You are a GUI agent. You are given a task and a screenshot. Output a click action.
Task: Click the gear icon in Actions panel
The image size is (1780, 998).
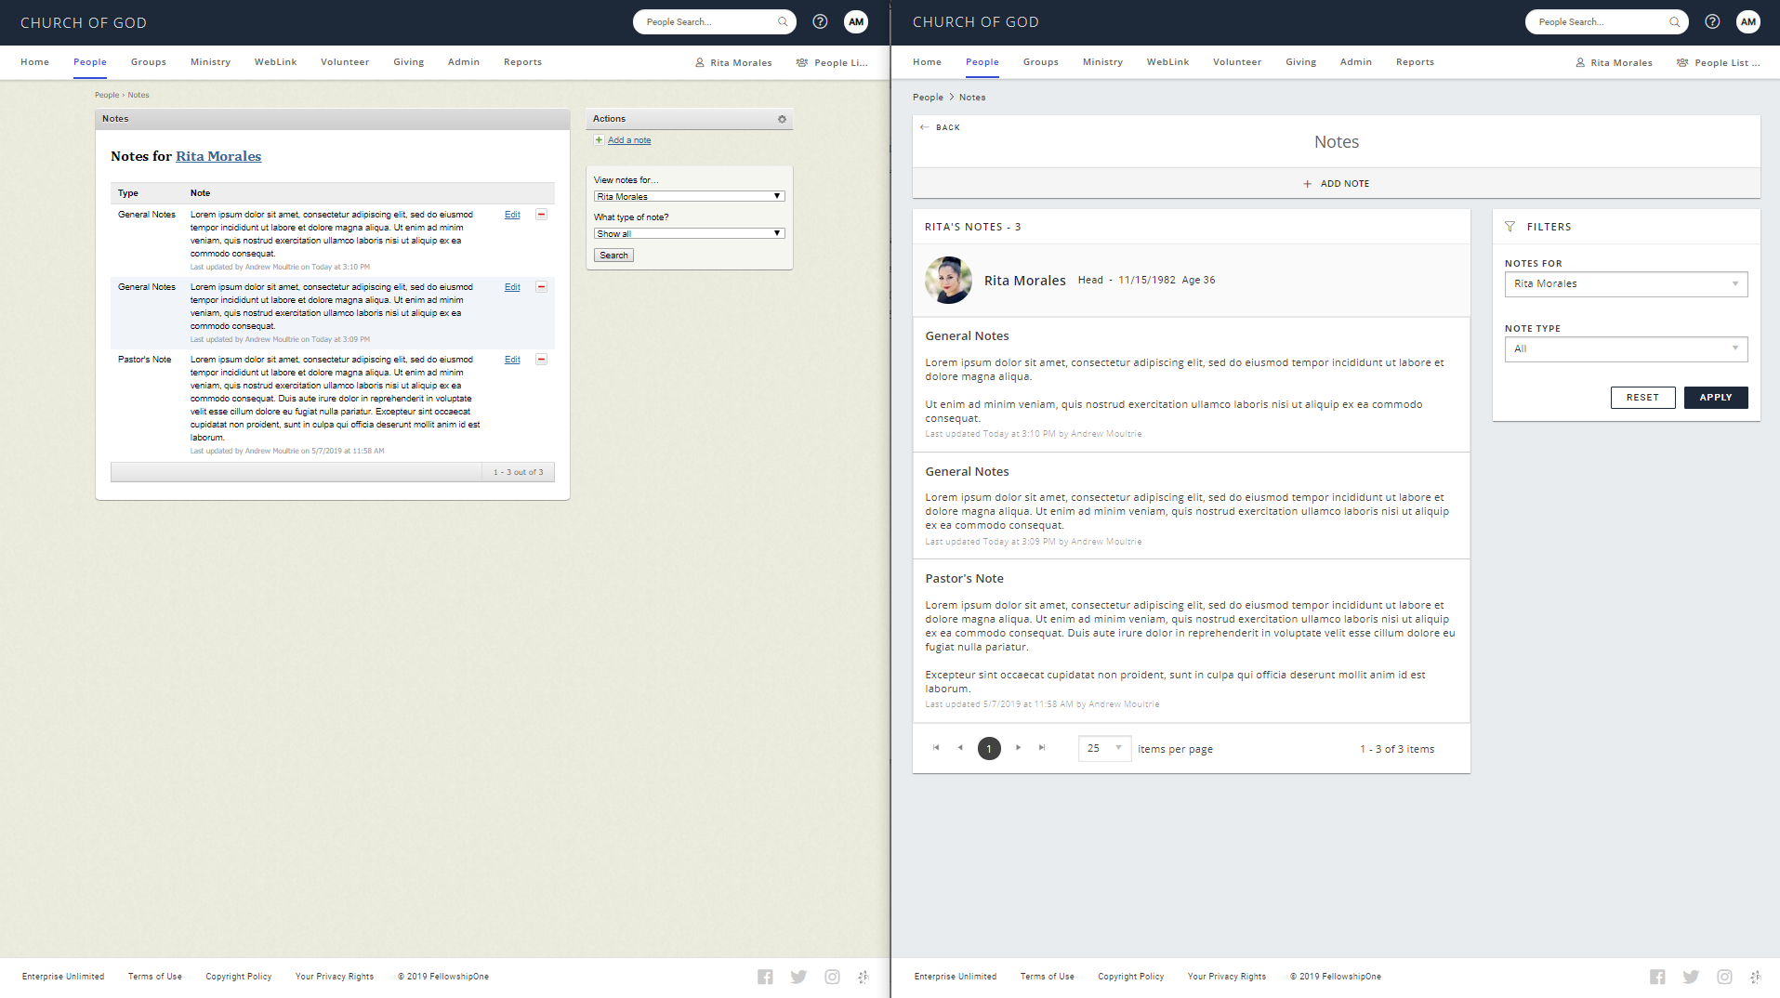[x=782, y=119]
